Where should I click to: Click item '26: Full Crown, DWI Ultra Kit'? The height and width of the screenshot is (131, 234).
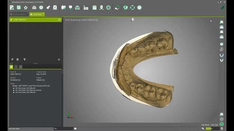25,92
